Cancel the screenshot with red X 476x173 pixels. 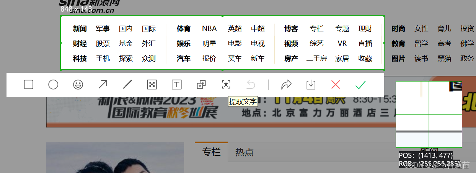click(x=336, y=85)
